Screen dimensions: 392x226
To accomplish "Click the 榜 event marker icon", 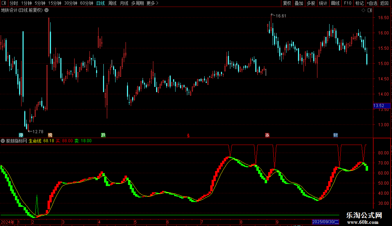I will [x=50, y=135].
